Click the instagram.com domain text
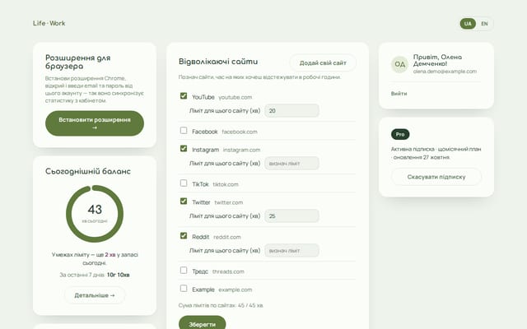Viewport: 527px width, 329px height. 241,150
